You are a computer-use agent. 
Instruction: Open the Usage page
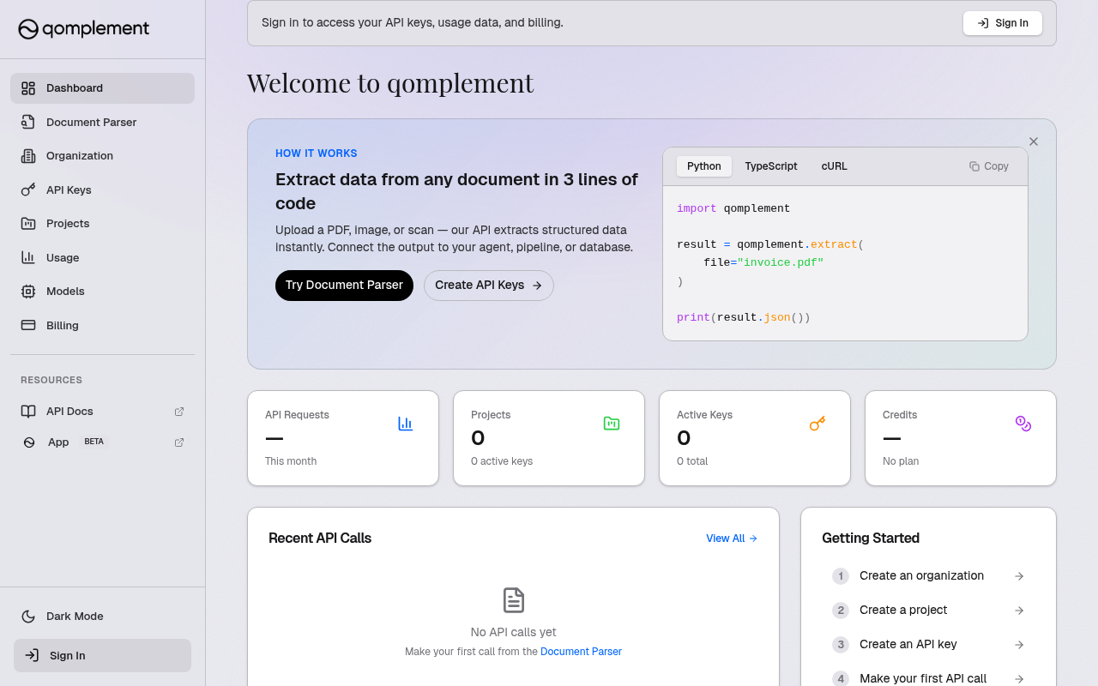coord(102,257)
